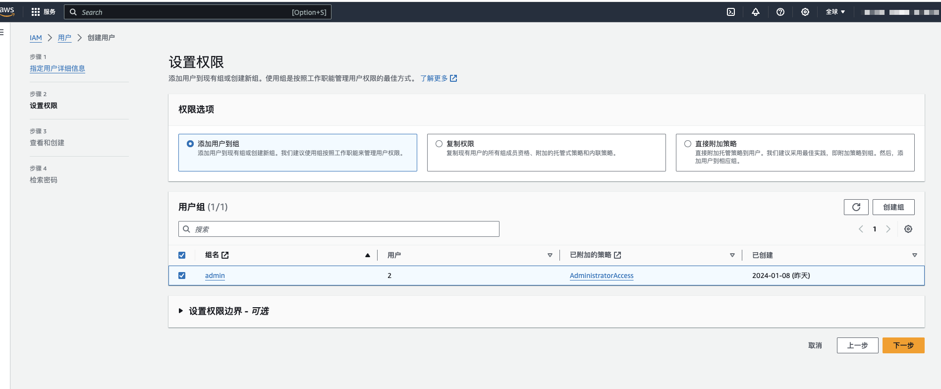The height and width of the screenshot is (389, 941).
Task: Open the AdministratorAccess policy link
Action: pyautogui.click(x=602, y=276)
